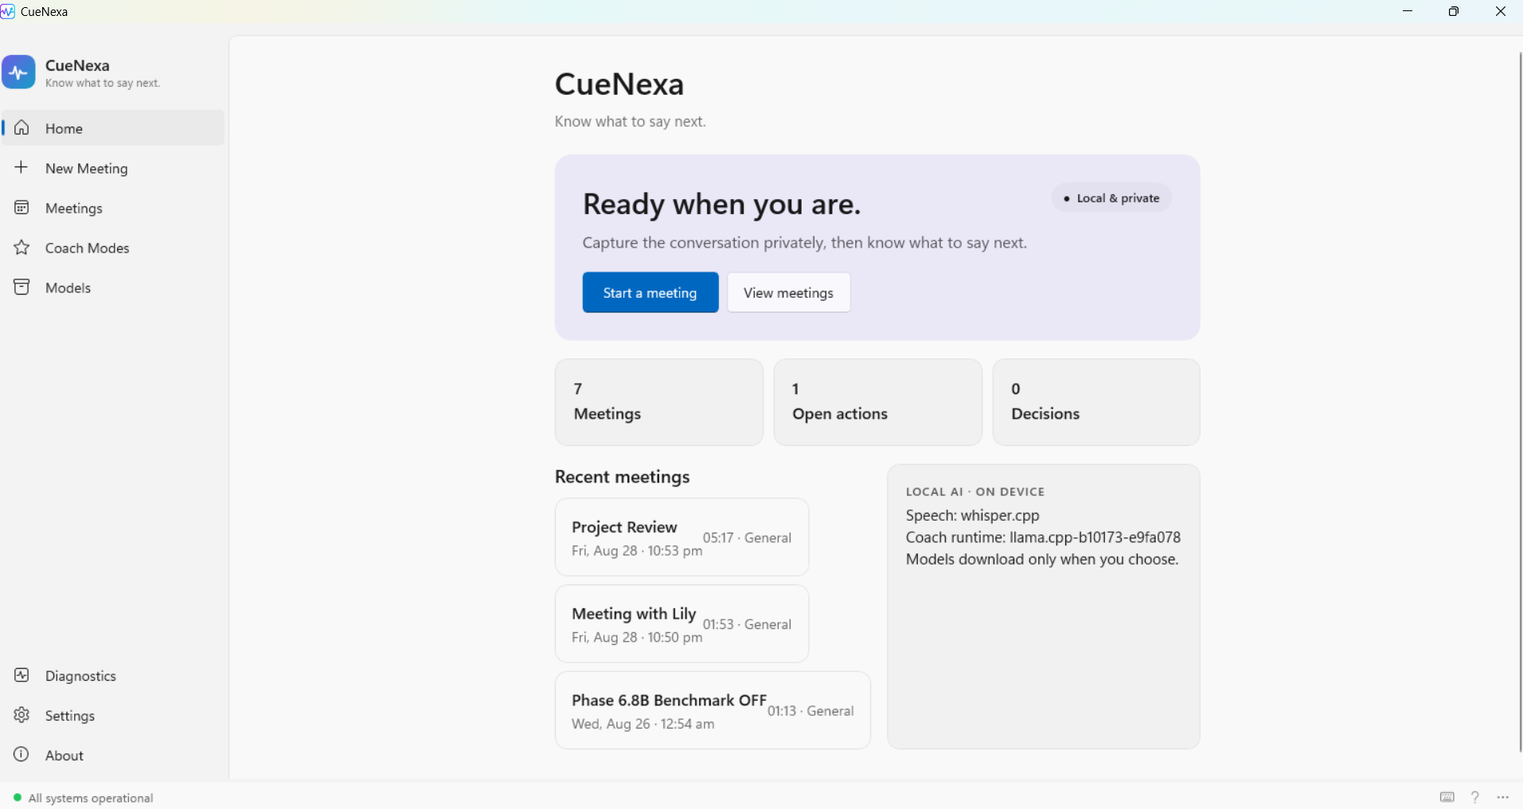
Task: Click the 'Fri, Aug 28 · 10:50 pm' date
Action: (x=637, y=637)
